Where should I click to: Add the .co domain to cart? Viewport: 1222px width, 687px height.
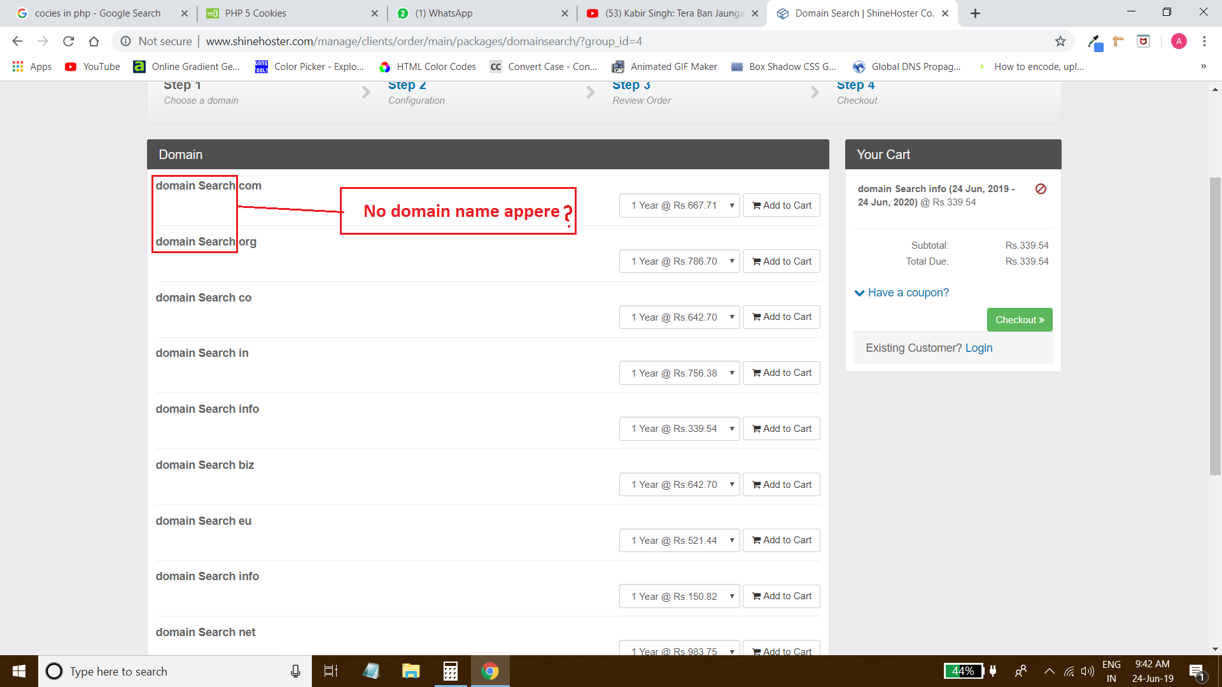click(x=782, y=317)
